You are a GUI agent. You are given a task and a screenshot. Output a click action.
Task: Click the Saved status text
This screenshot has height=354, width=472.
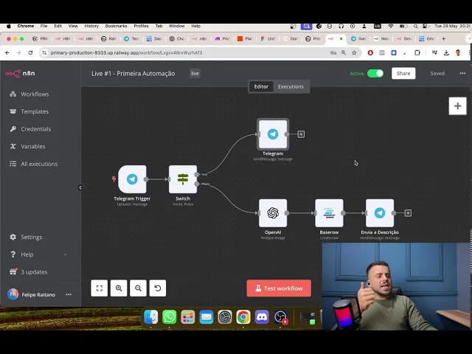click(x=437, y=74)
